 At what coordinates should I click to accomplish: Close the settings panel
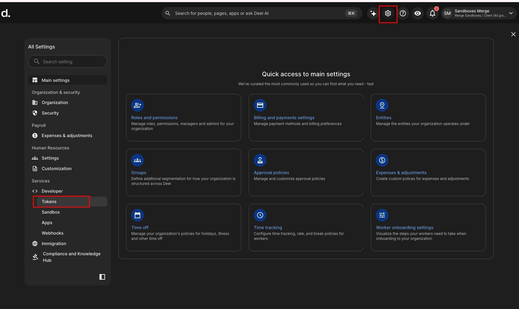coord(513,34)
